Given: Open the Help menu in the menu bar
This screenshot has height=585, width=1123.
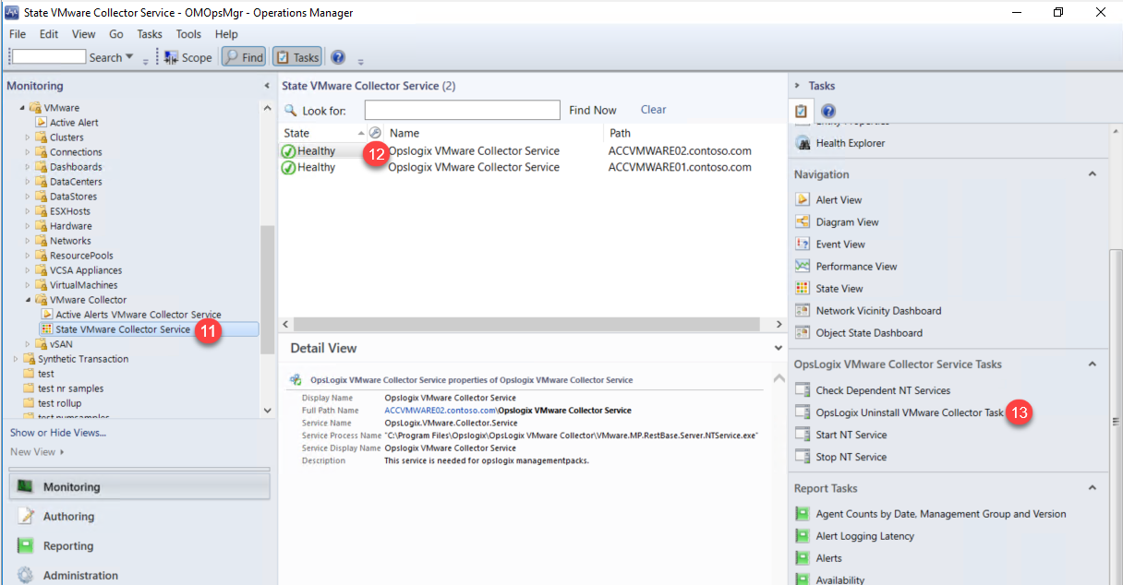Looking at the screenshot, I should [x=226, y=34].
